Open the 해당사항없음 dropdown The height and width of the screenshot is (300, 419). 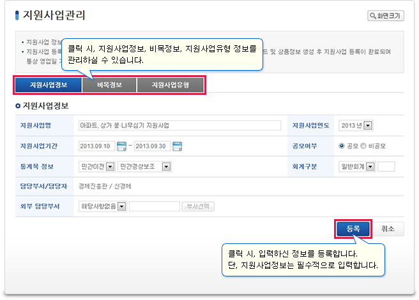[103, 206]
